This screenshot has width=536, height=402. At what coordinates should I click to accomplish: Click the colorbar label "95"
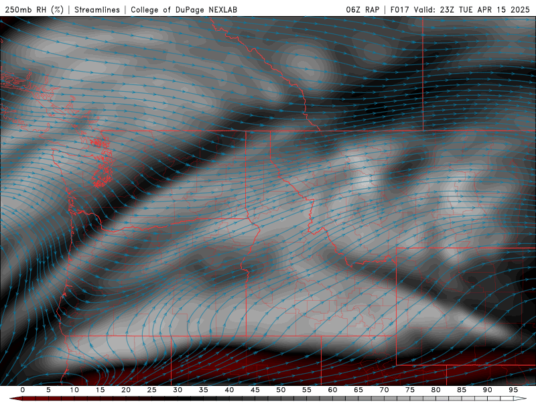[x=513, y=390]
